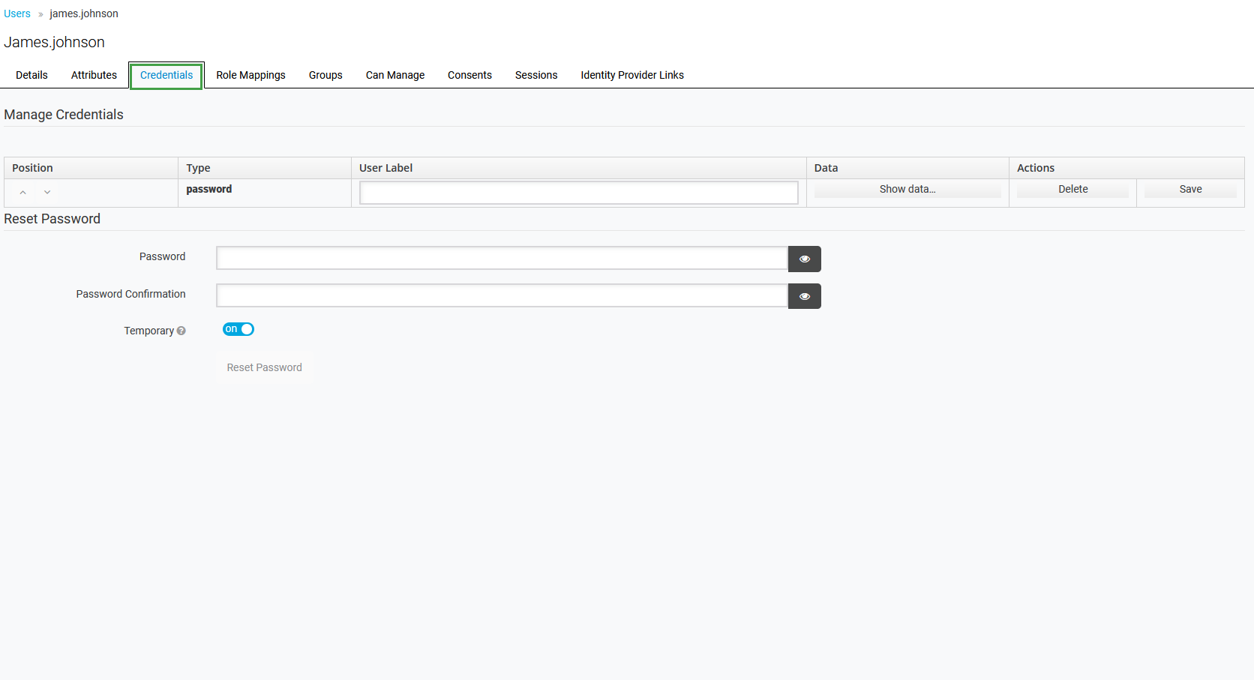Focus the User Label text field

(578, 193)
